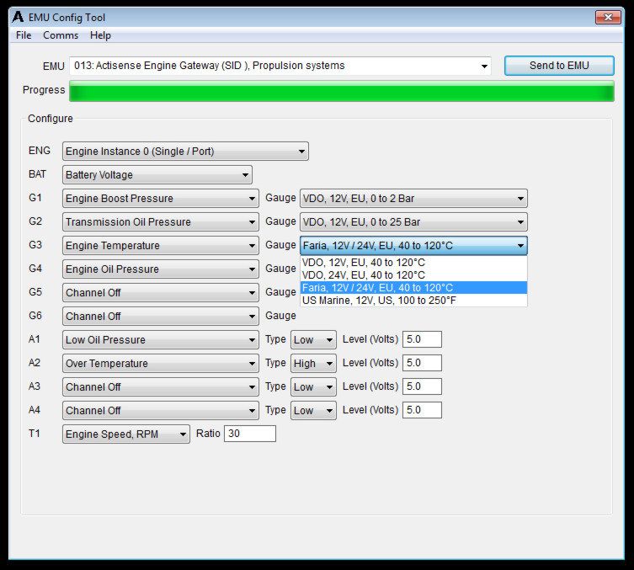Open A2 Over Temperature dropdown
Viewport: 634px width, 570px height.
161,364
